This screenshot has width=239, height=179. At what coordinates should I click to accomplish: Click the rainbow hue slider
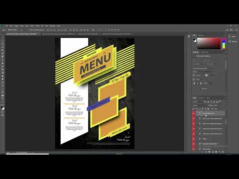[224, 43]
